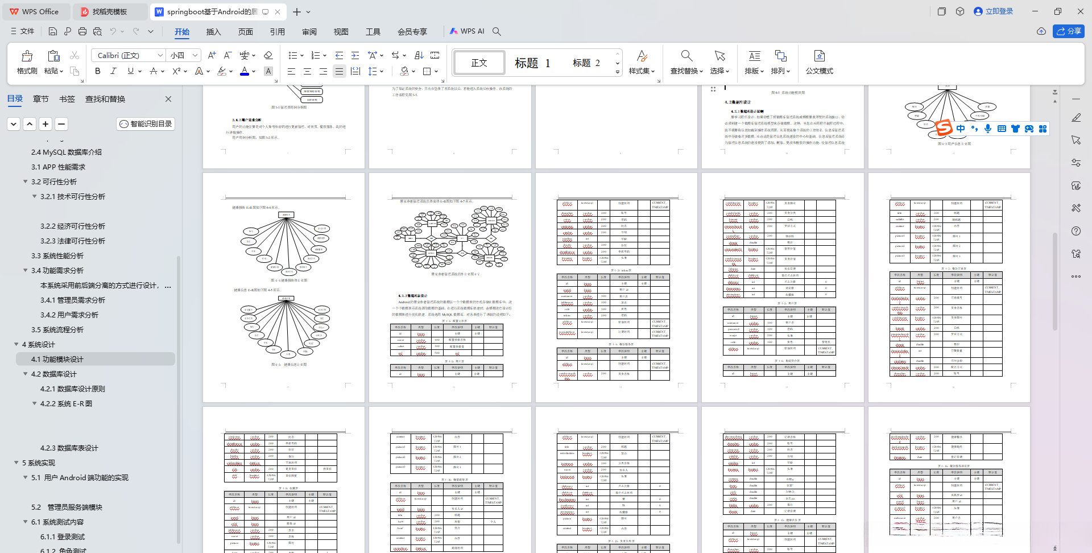This screenshot has height=553, width=1092.
Task: Open the underline style dropdown arrow
Action: point(140,71)
